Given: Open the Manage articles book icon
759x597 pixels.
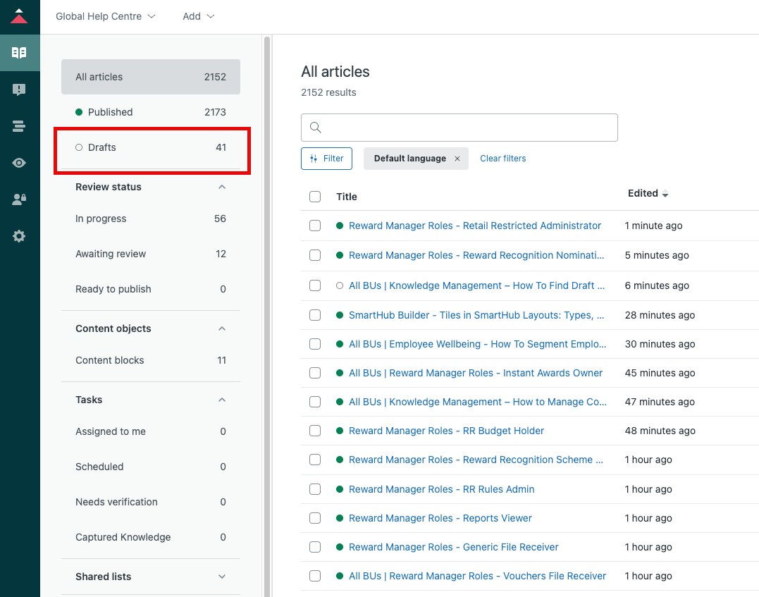Looking at the screenshot, I should [x=19, y=53].
